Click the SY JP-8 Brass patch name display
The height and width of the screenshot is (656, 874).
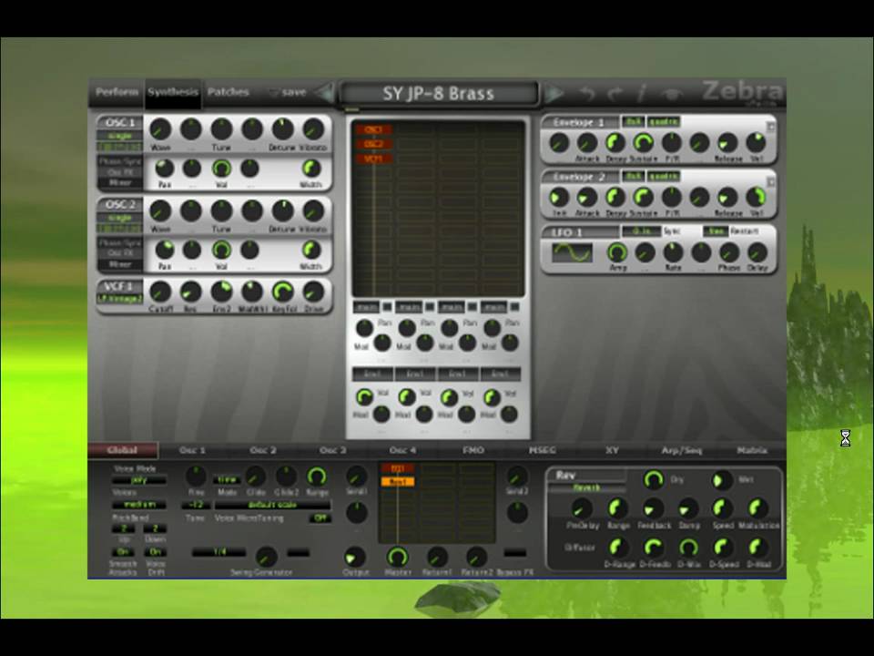[x=439, y=93]
